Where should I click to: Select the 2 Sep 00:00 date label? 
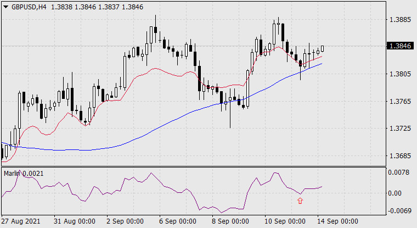click(x=125, y=221)
